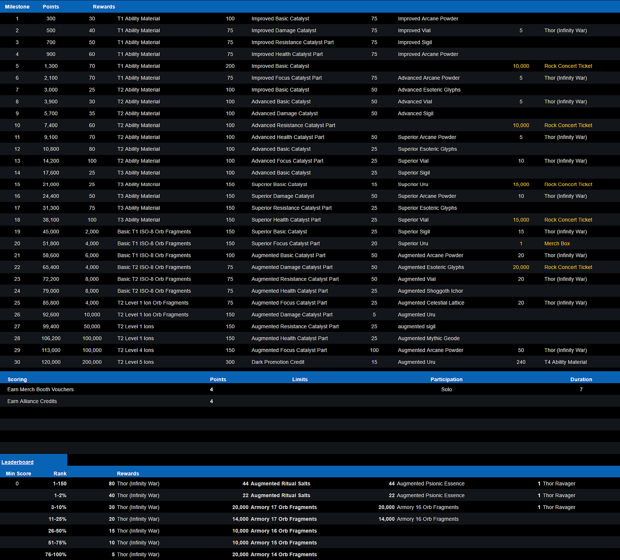Select the Merch Box reward text
Screen dimensions: 620x560
(557, 243)
